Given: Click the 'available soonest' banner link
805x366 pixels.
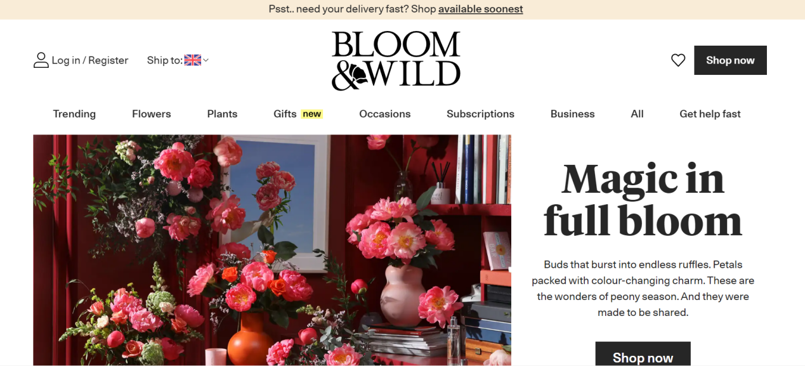Looking at the screenshot, I should click(481, 9).
